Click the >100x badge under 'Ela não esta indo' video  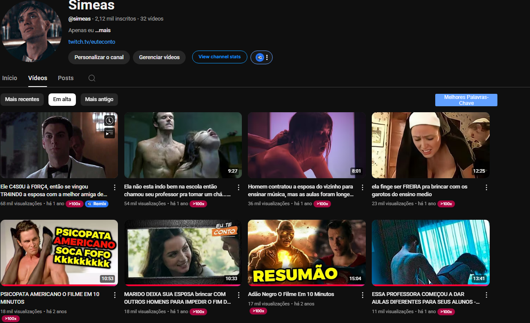click(198, 204)
